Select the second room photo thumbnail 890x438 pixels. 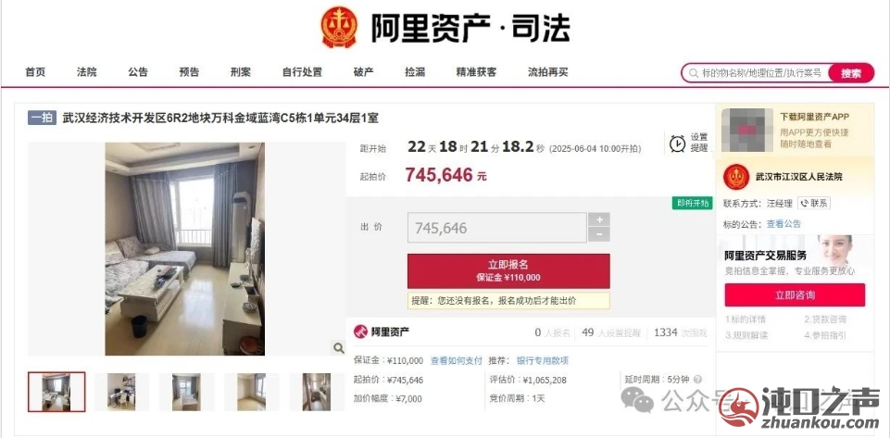pos(121,392)
